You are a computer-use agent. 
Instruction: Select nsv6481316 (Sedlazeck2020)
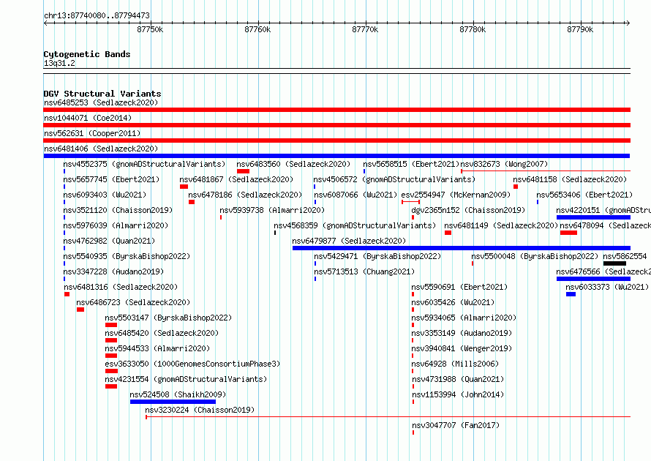121,287
